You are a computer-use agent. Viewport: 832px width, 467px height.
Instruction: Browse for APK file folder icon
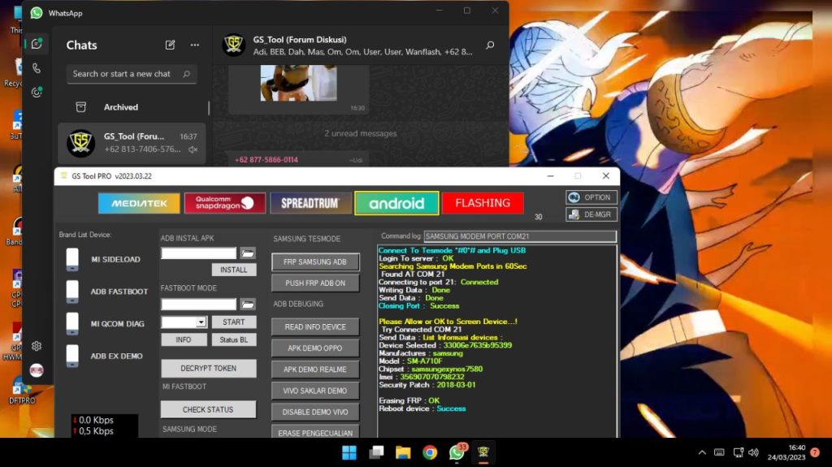point(248,253)
